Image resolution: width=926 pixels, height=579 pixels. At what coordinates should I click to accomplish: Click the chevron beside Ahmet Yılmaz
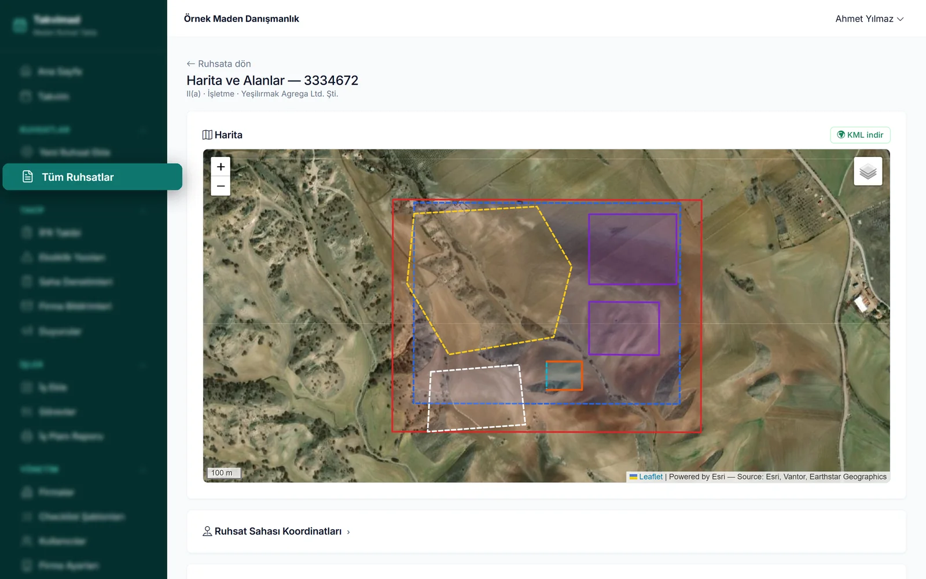pos(901,19)
